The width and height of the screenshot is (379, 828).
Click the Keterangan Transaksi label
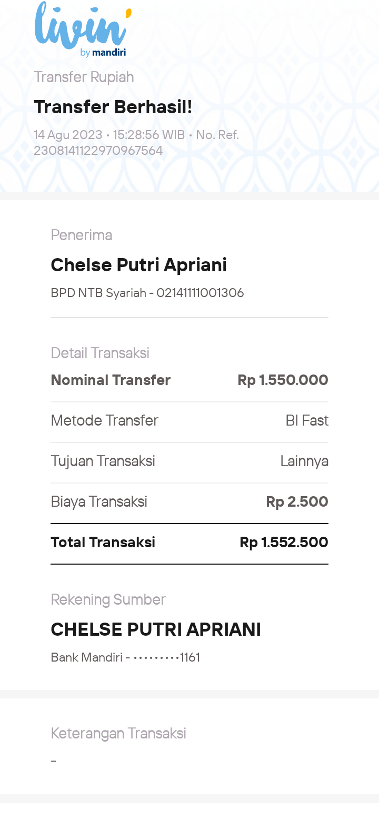(x=118, y=733)
